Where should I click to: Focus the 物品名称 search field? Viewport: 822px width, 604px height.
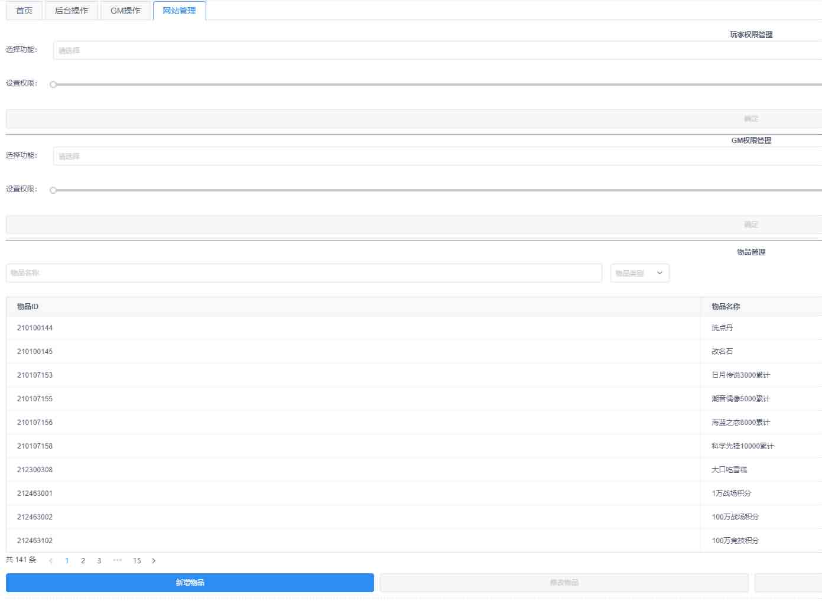304,273
